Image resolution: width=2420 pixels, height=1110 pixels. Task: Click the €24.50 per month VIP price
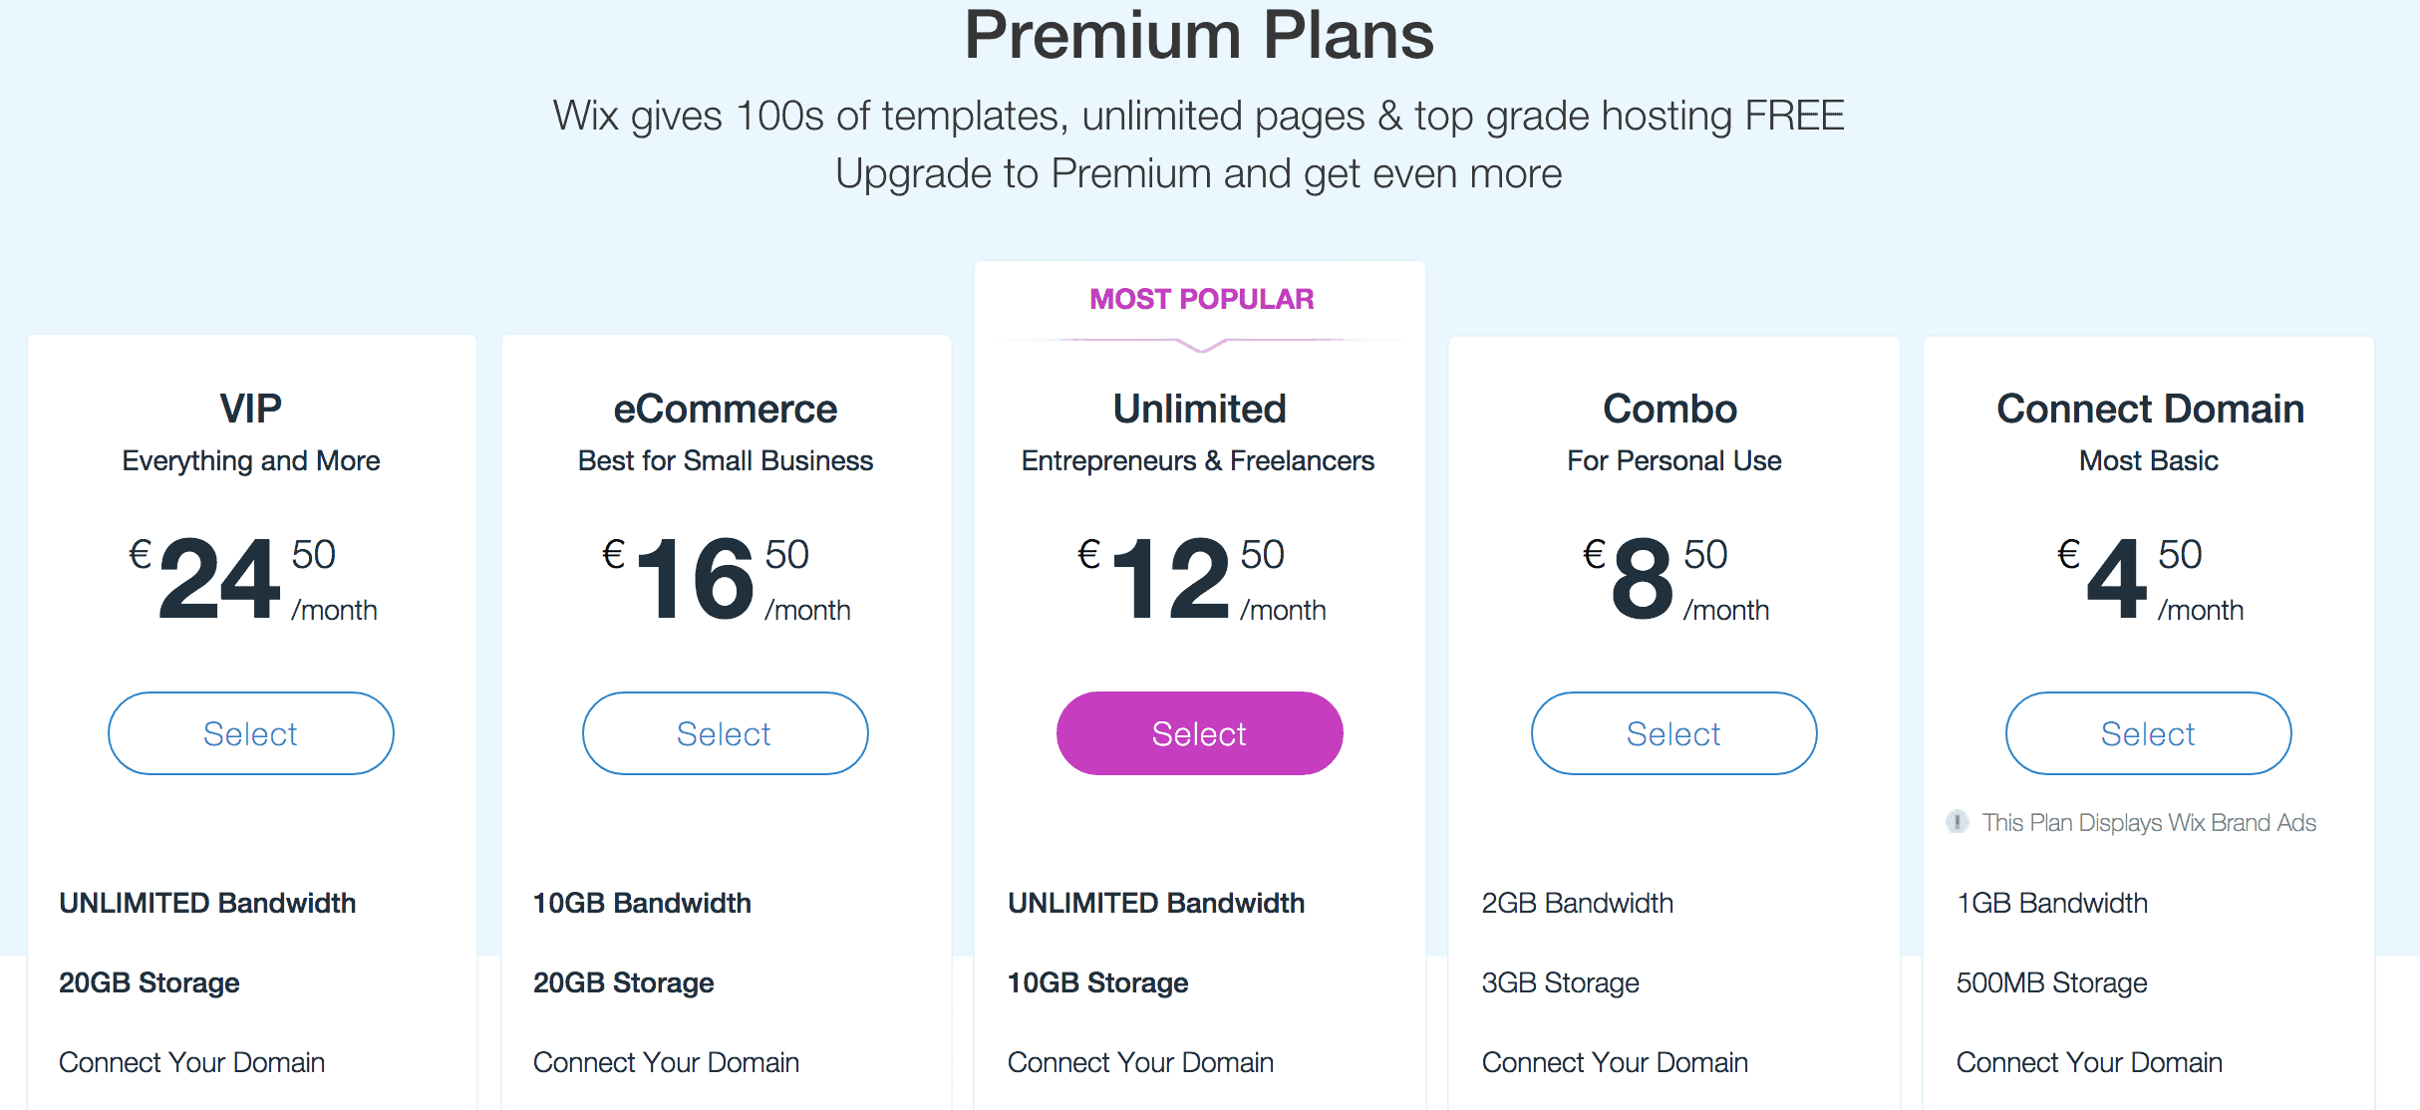point(253,579)
